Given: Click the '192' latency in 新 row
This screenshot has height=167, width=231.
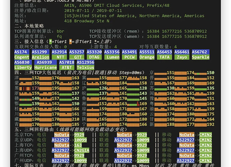Looking at the screenshot, I should pos(211,124).
